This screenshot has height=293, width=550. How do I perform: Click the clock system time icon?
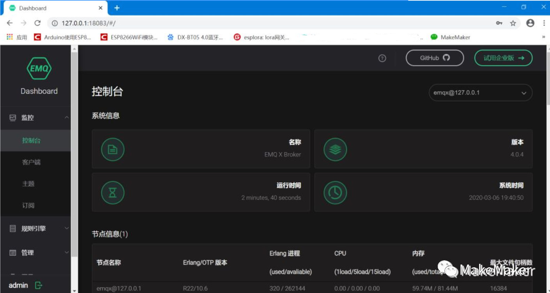(x=335, y=192)
